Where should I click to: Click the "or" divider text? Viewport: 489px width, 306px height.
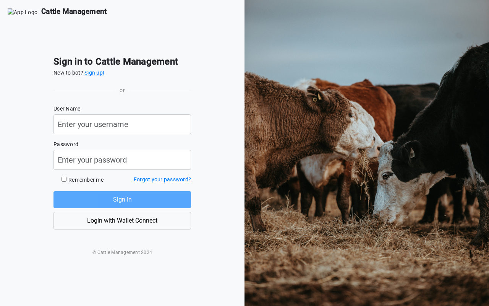122,90
